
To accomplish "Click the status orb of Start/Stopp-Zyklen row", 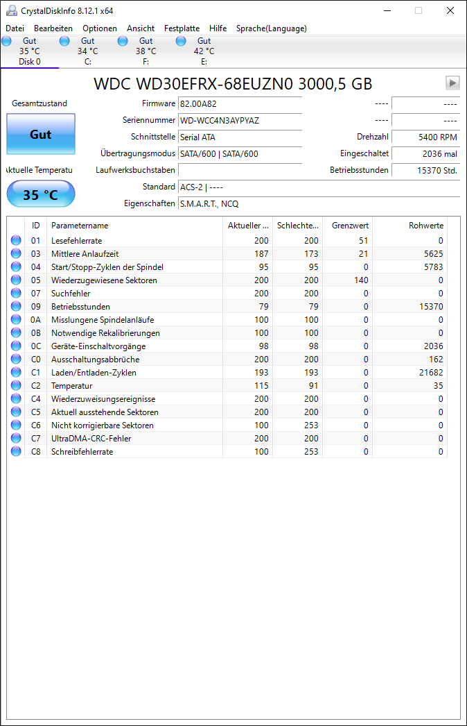I will pos(16,267).
